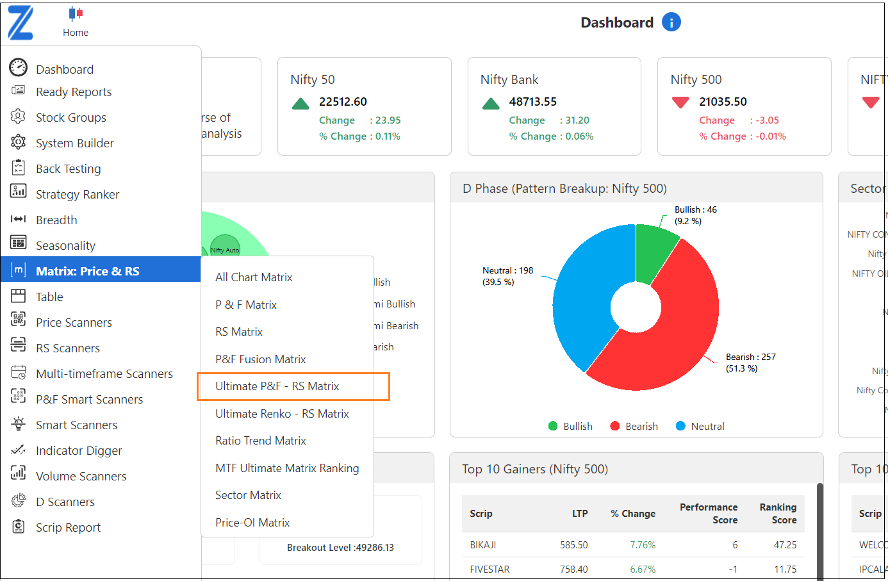Click Nifty 500 value 21035.50
This screenshot has width=888, height=581.
point(723,102)
